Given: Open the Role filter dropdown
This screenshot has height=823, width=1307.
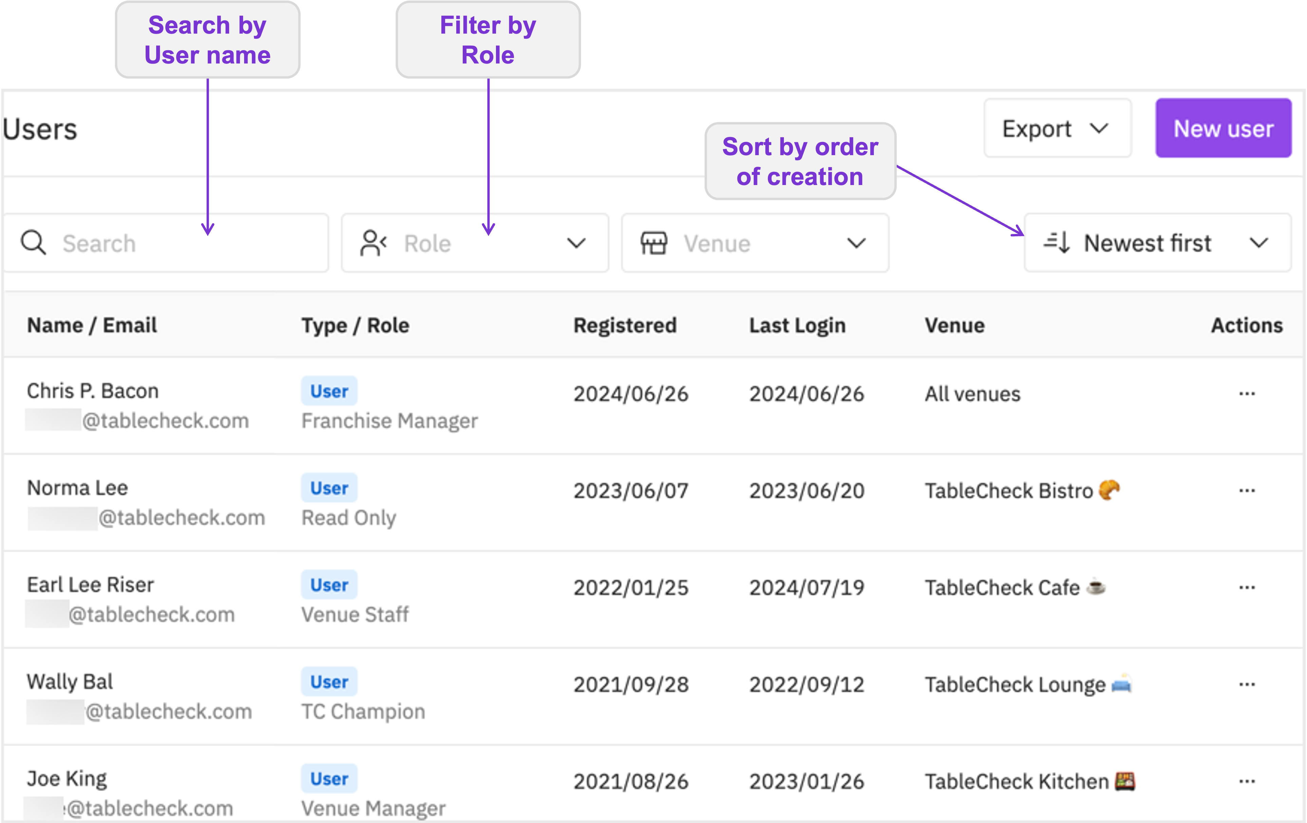Looking at the screenshot, I should (475, 243).
